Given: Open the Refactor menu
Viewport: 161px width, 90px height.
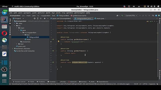Looking at the screenshot, I should pos(41,13).
